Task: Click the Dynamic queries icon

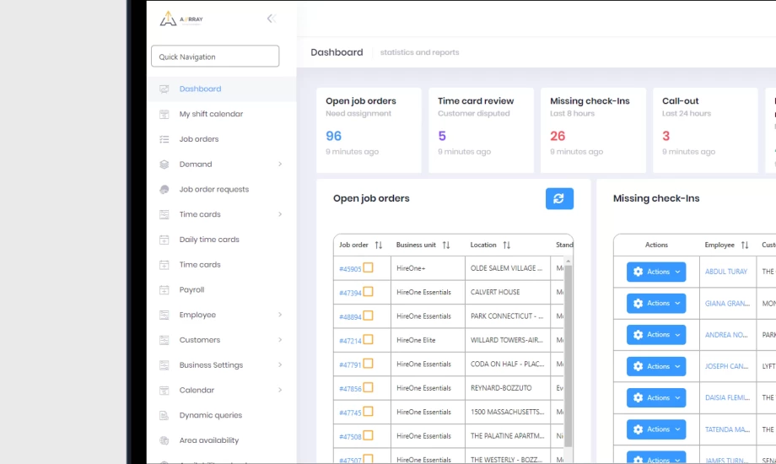Action: 164,415
